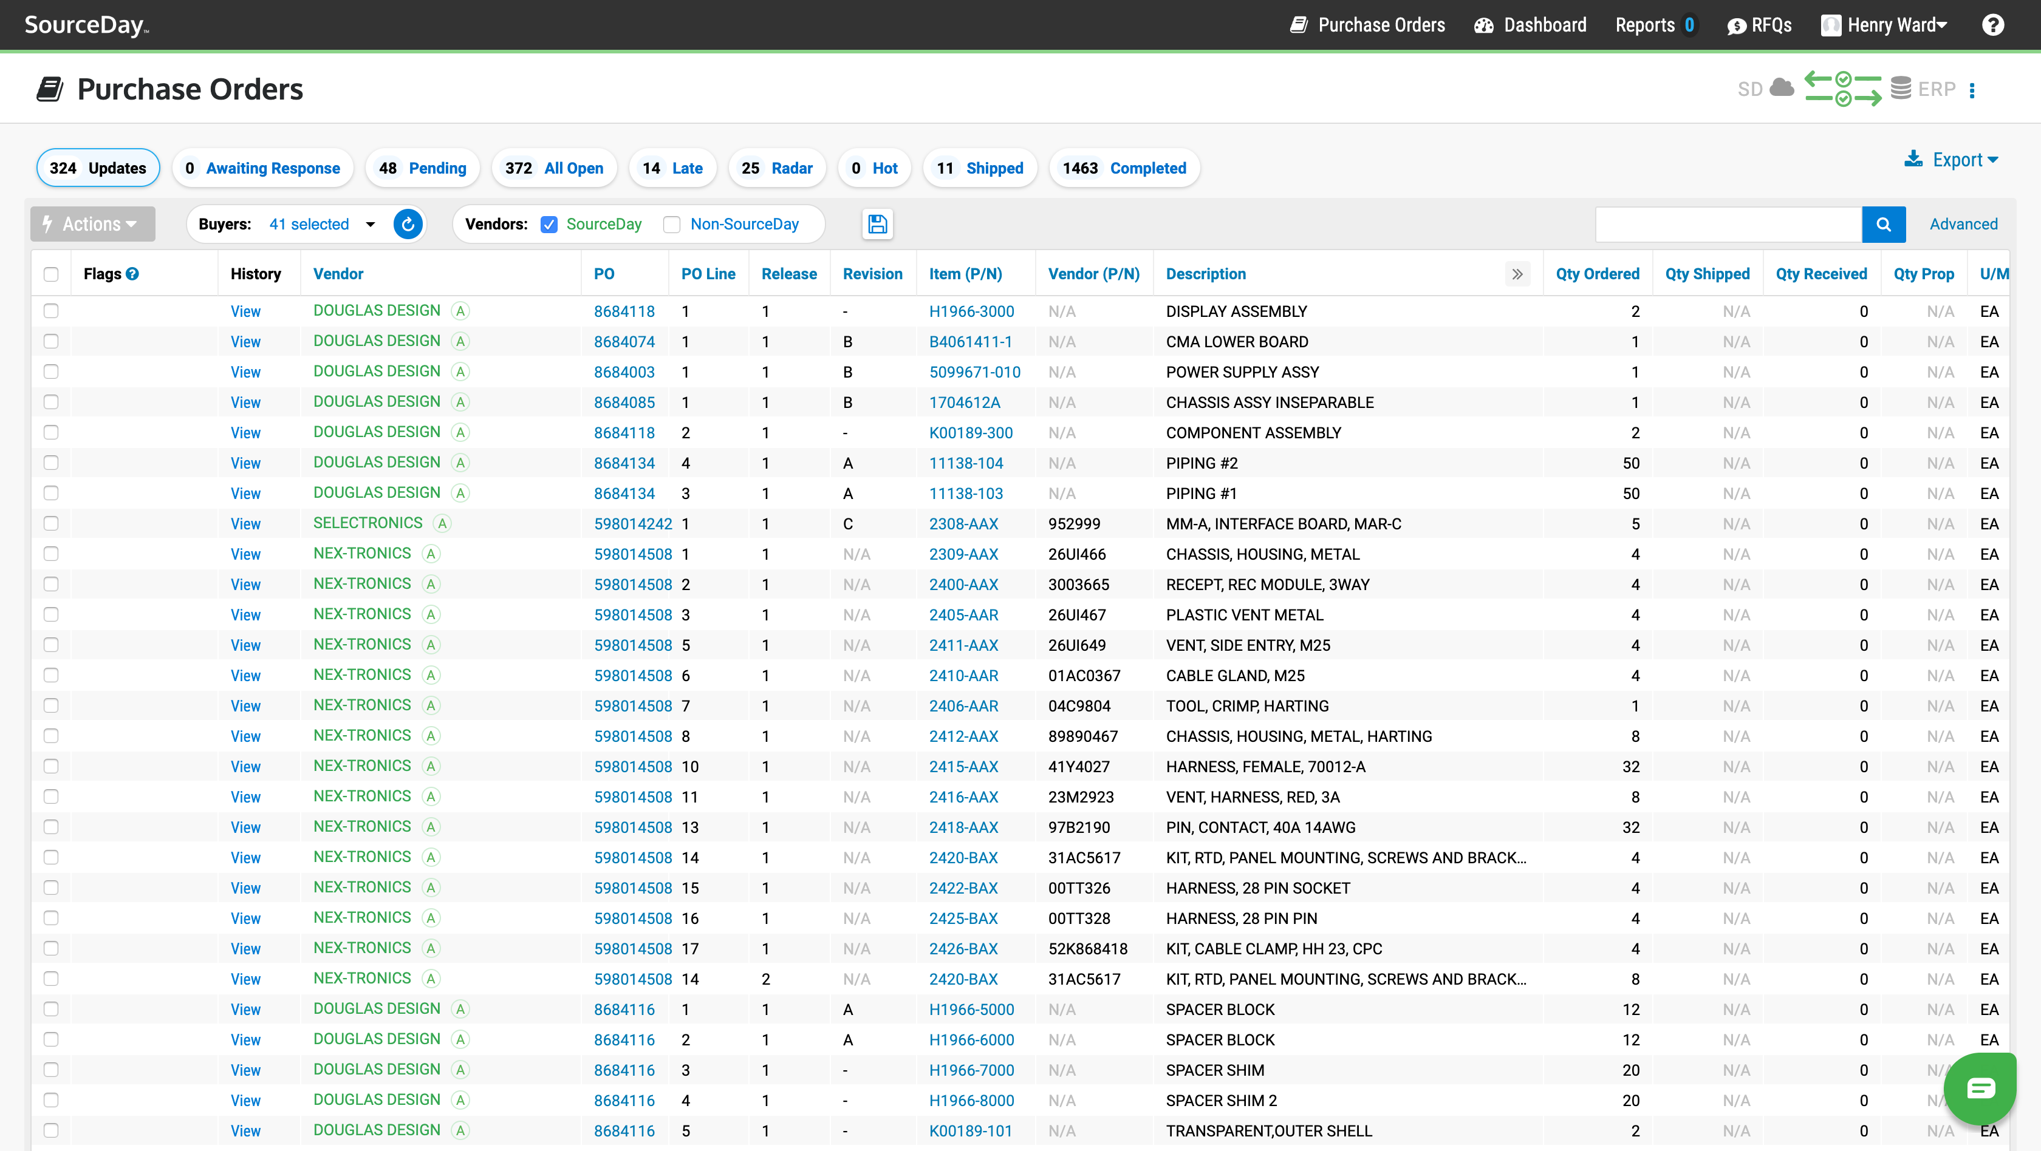This screenshot has height=1151, width=2041.
Task: Click the refresh buyers circular arrow icon
Action: point(408,224)
